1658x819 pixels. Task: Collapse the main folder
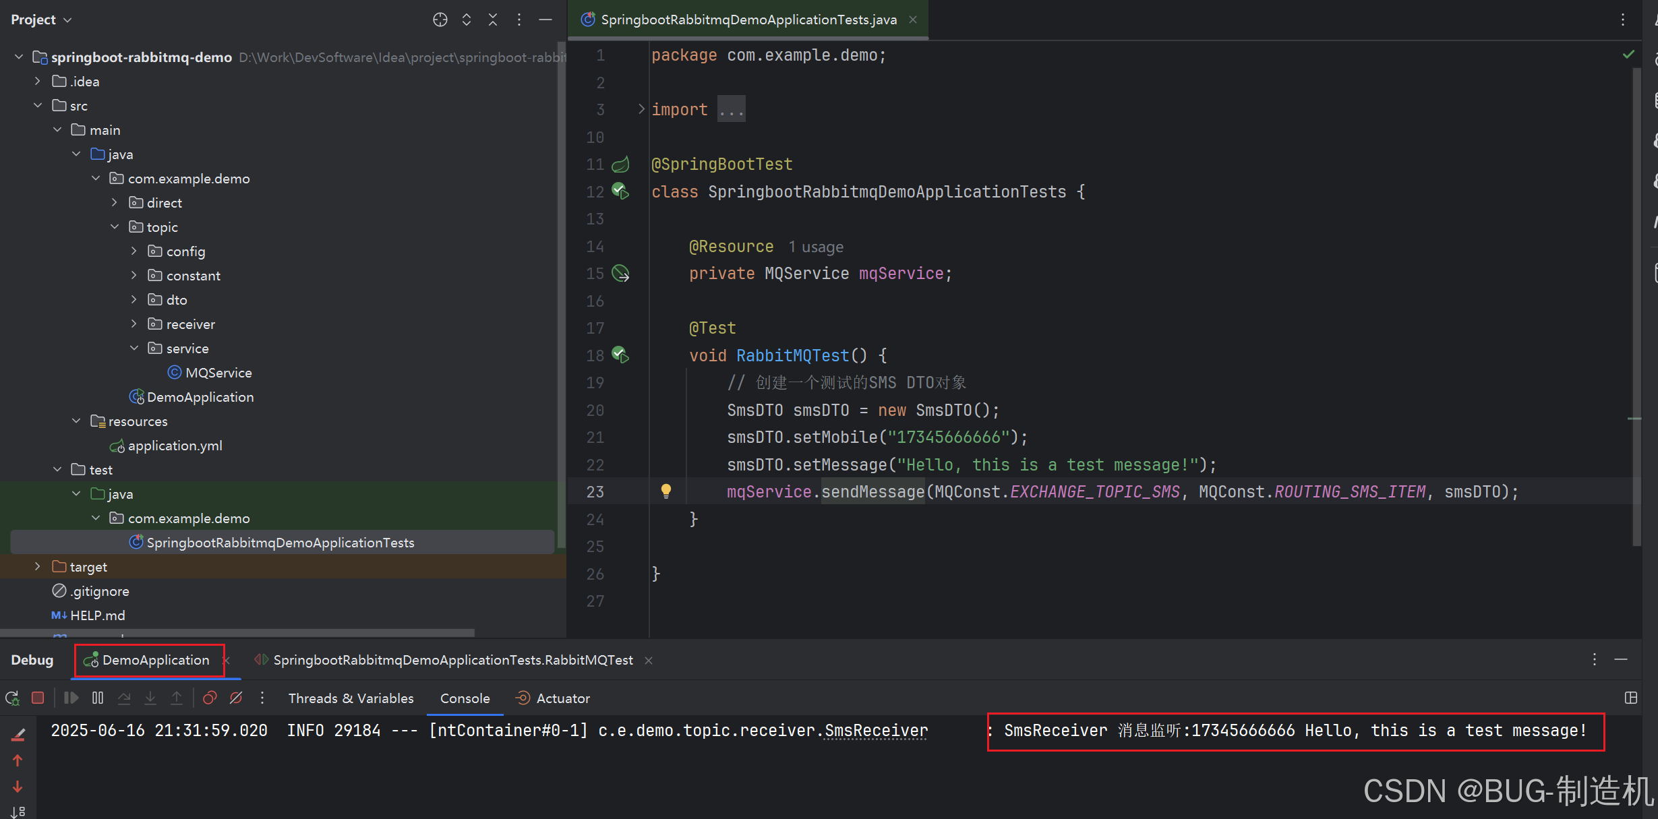coord(57,129)
